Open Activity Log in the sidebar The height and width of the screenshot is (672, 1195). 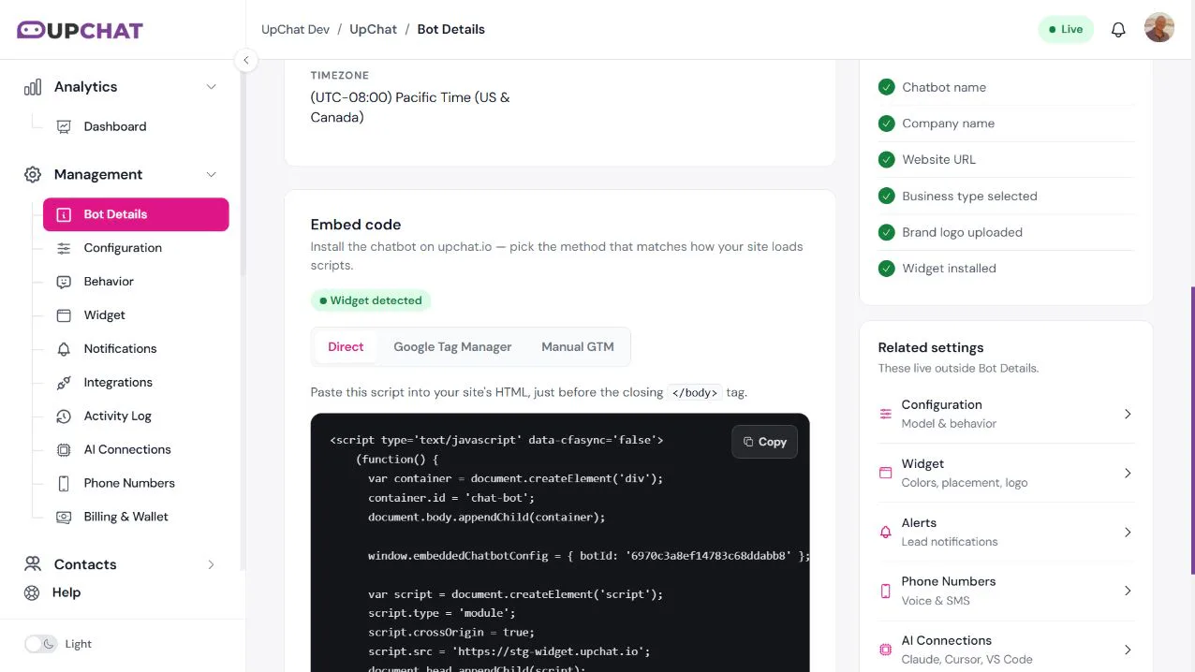click(117, 416)
